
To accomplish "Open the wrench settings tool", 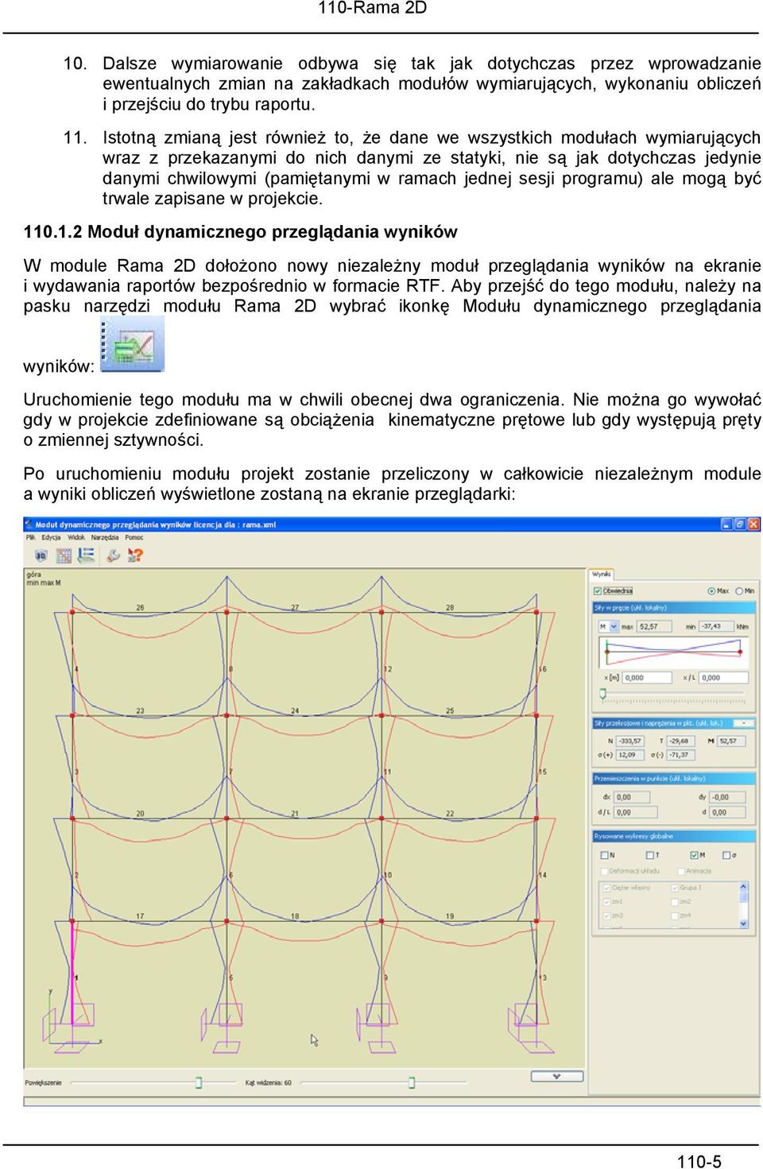I will (114, 555).
